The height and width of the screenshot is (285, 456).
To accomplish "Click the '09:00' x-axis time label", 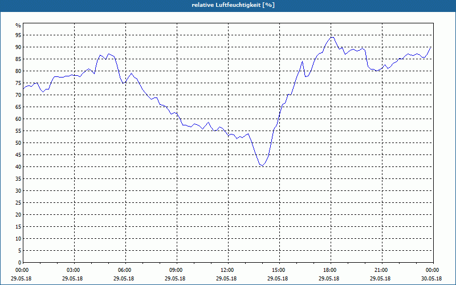I will click(175, 270).
